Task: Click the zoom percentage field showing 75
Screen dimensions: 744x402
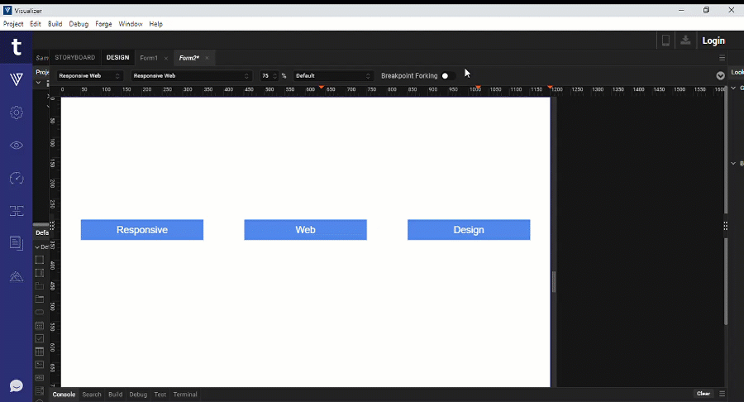Action: tap(268, 76)
